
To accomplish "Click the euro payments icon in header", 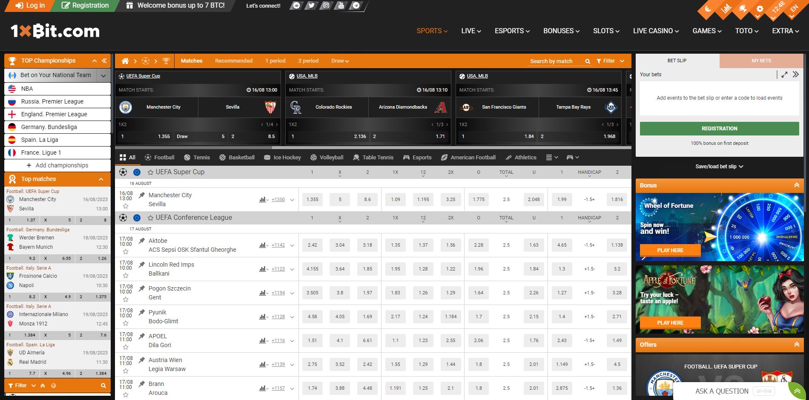I will [x=708, y=9].
